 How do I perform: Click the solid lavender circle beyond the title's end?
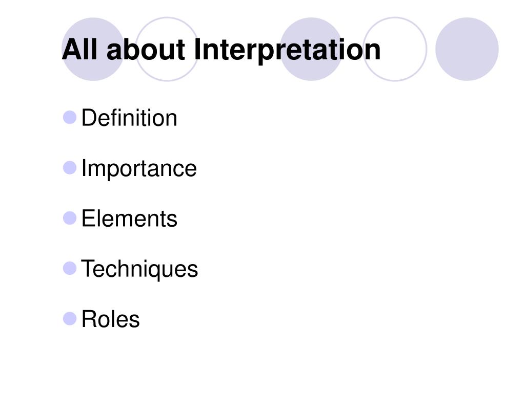[x=467, y=49]
